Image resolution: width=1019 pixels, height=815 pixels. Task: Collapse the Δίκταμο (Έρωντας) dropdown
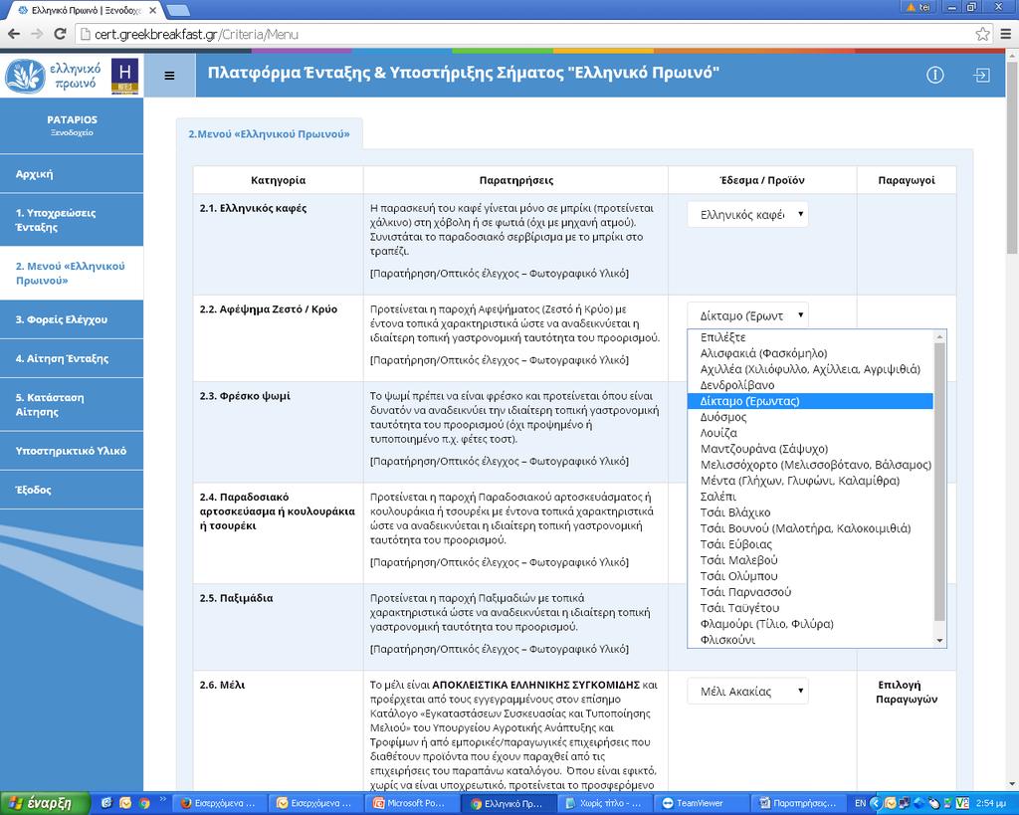[x=747, y=315]
